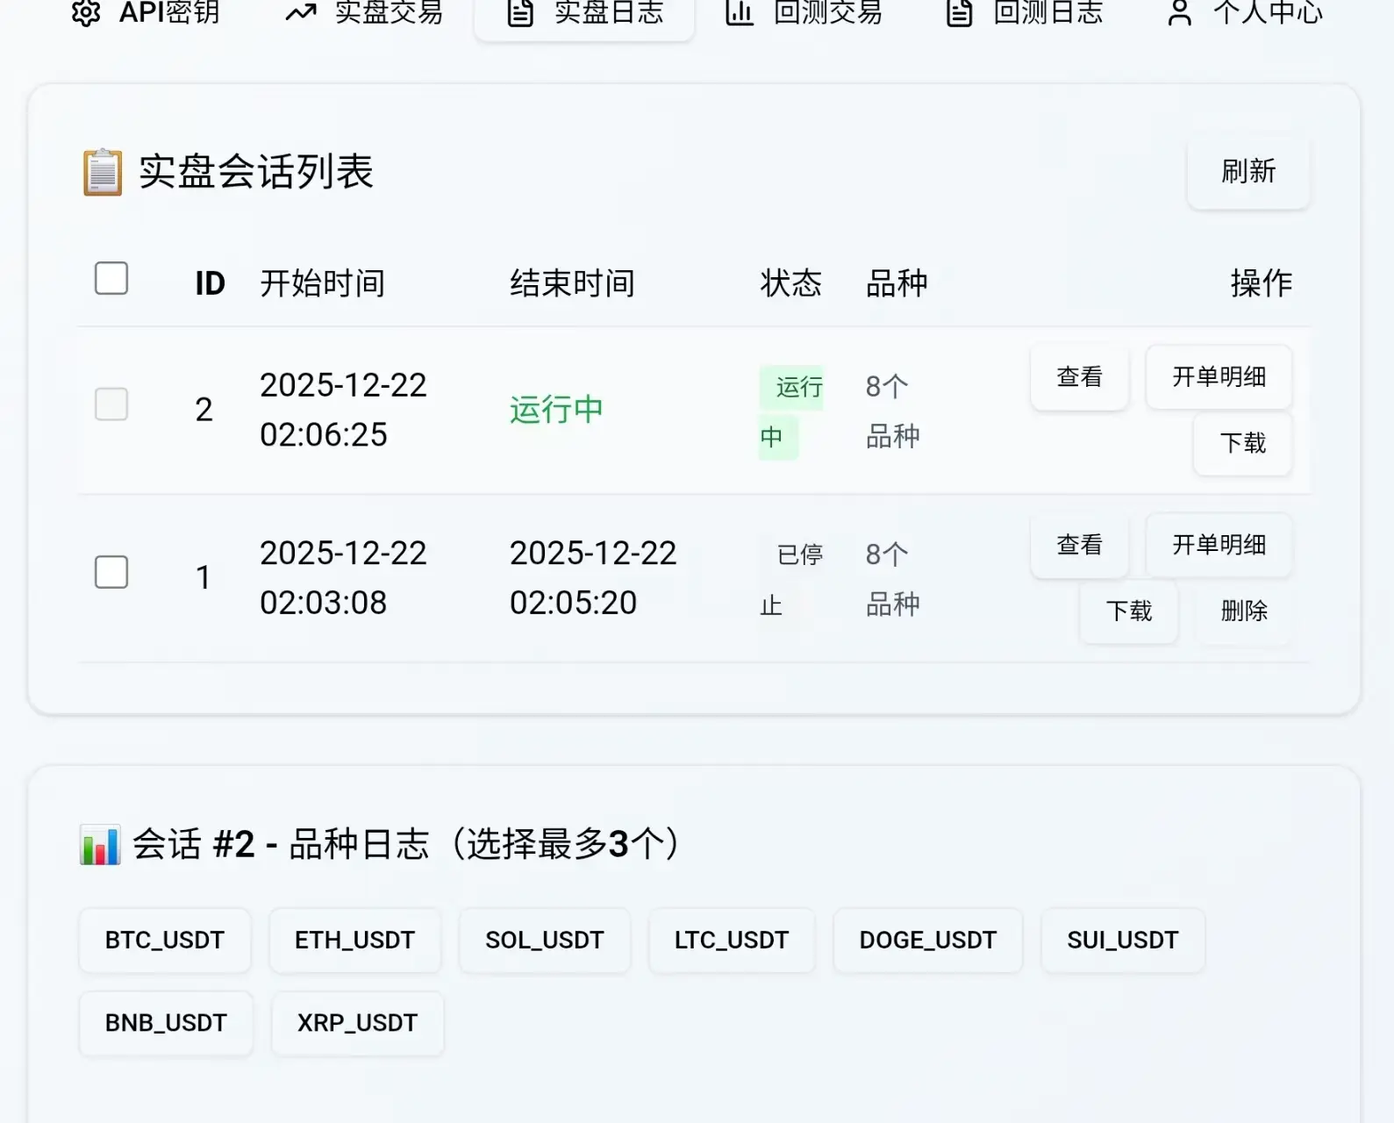Tick the checkbox for session ID 2
Screen dimensions: 1394x1123
click(x=111, y=404)
